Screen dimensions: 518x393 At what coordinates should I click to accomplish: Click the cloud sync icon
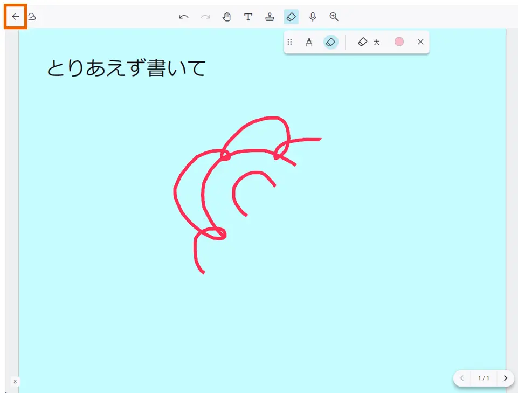[32, 17]
